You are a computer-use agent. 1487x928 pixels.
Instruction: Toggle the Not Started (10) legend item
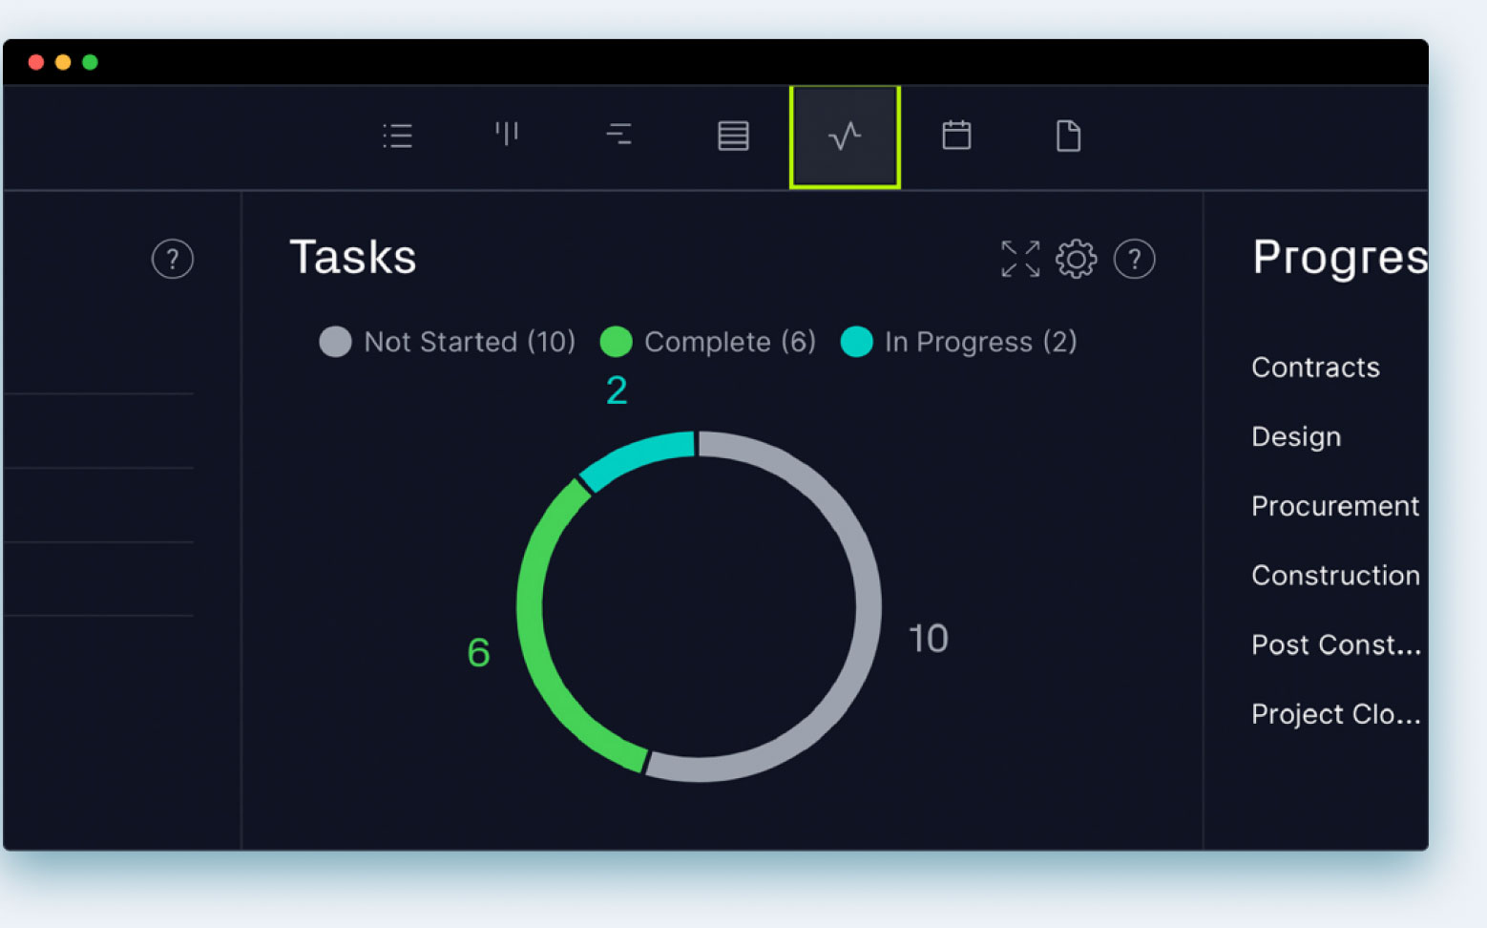tap(447, 342)
